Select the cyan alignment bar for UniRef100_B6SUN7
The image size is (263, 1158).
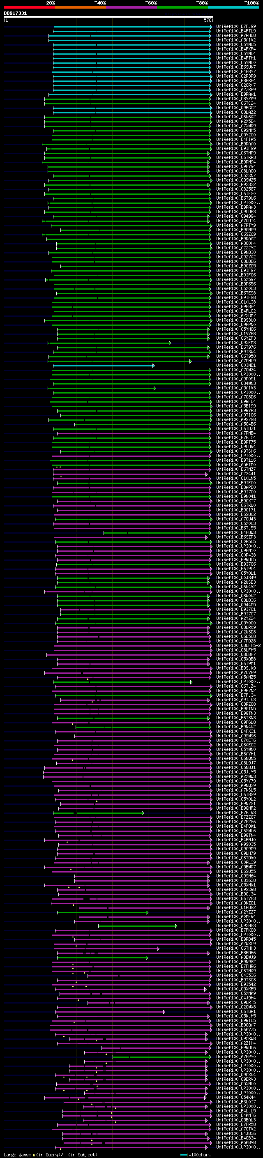click(x=132, y=67)
